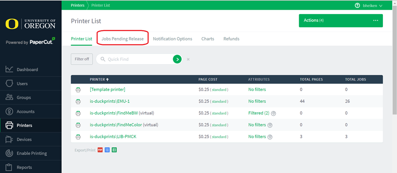Screen dimensions: 397x173
Task: Click attribute circle icon in LIB-PMCK row
Action: pos(270,137)
